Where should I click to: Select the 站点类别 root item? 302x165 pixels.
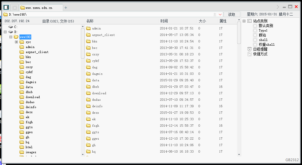pos(260,21)
